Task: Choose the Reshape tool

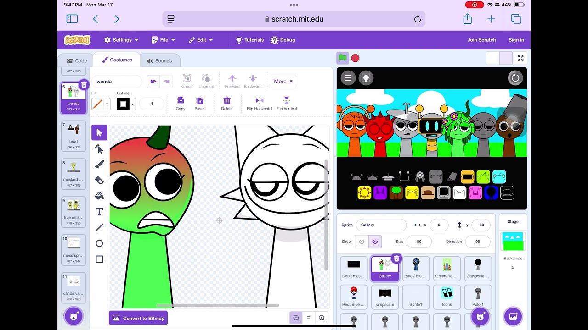Action: pyautogui.click(x=99, y=148)
